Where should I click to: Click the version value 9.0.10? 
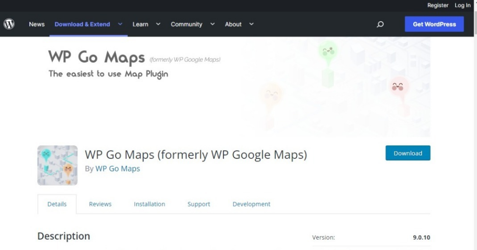421,237
